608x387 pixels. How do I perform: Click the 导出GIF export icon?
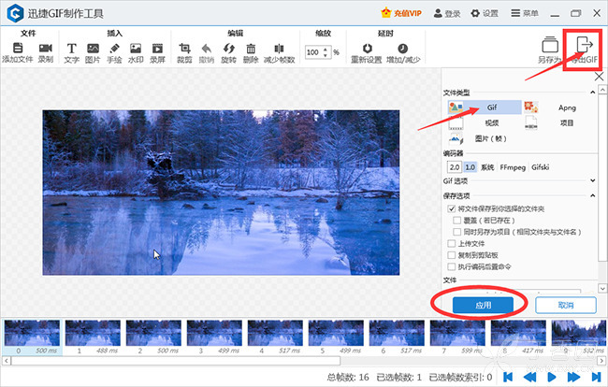click(x=586, y=47)
